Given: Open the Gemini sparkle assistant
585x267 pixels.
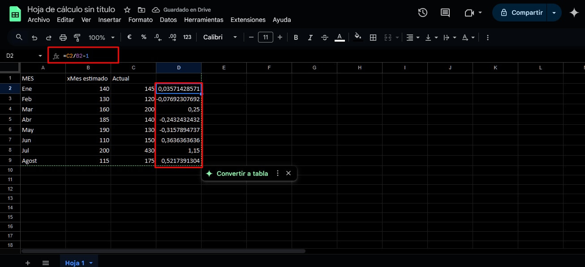Looking at the screenshot, I should click(x=574, y=13).
